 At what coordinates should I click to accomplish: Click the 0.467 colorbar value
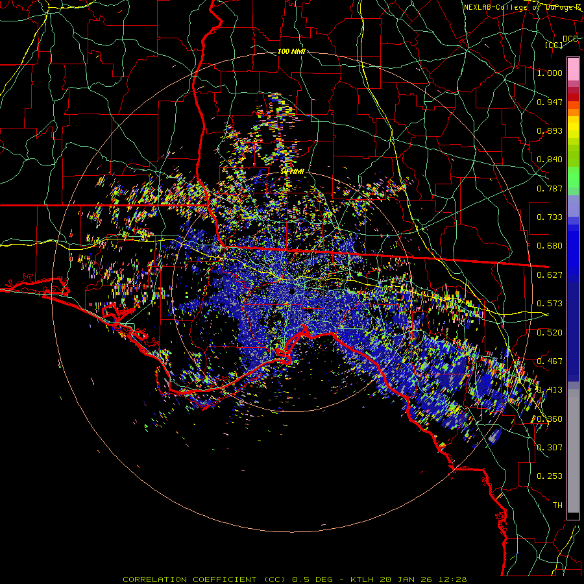pos(550,361)
